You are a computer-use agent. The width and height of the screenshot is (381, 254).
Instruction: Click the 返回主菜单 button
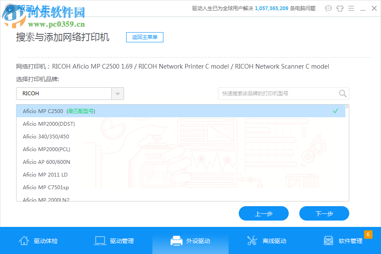[x=144, y=37]
